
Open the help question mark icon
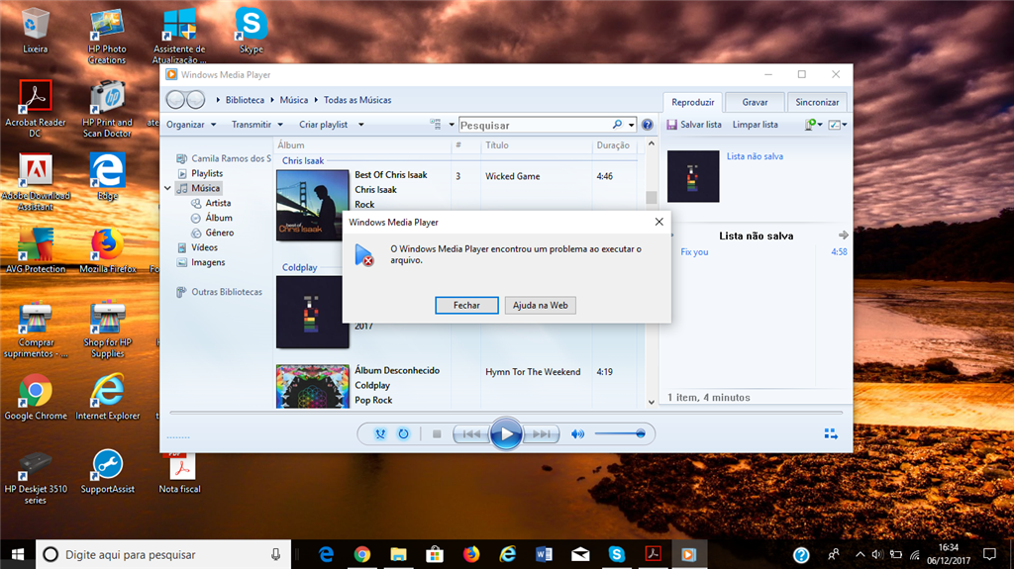pos(648,125)
